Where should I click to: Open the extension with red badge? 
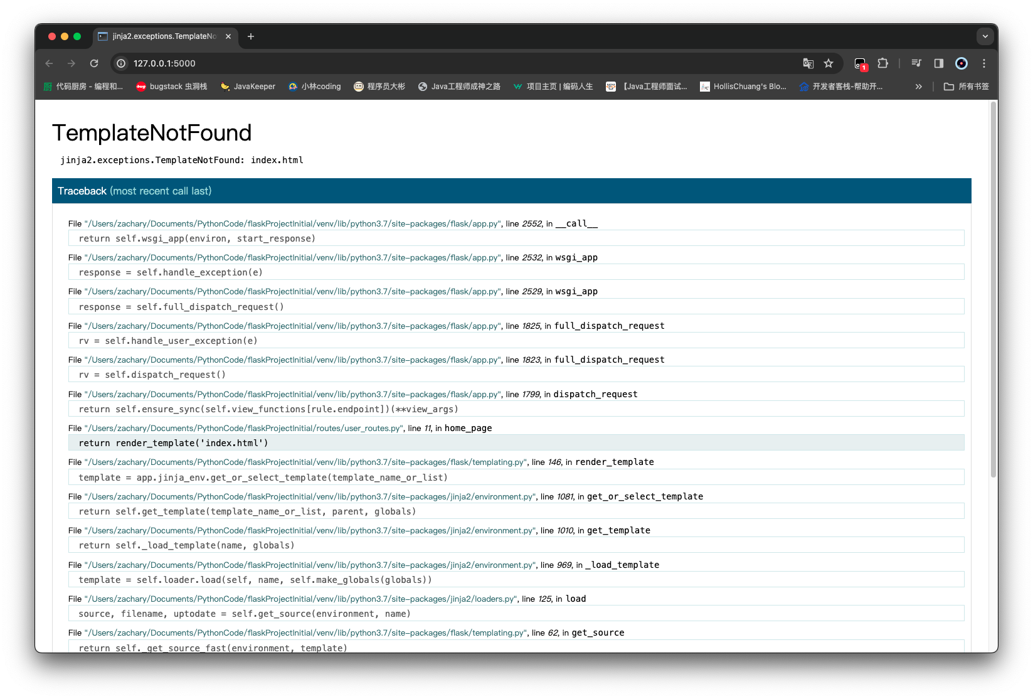point(861,63)
